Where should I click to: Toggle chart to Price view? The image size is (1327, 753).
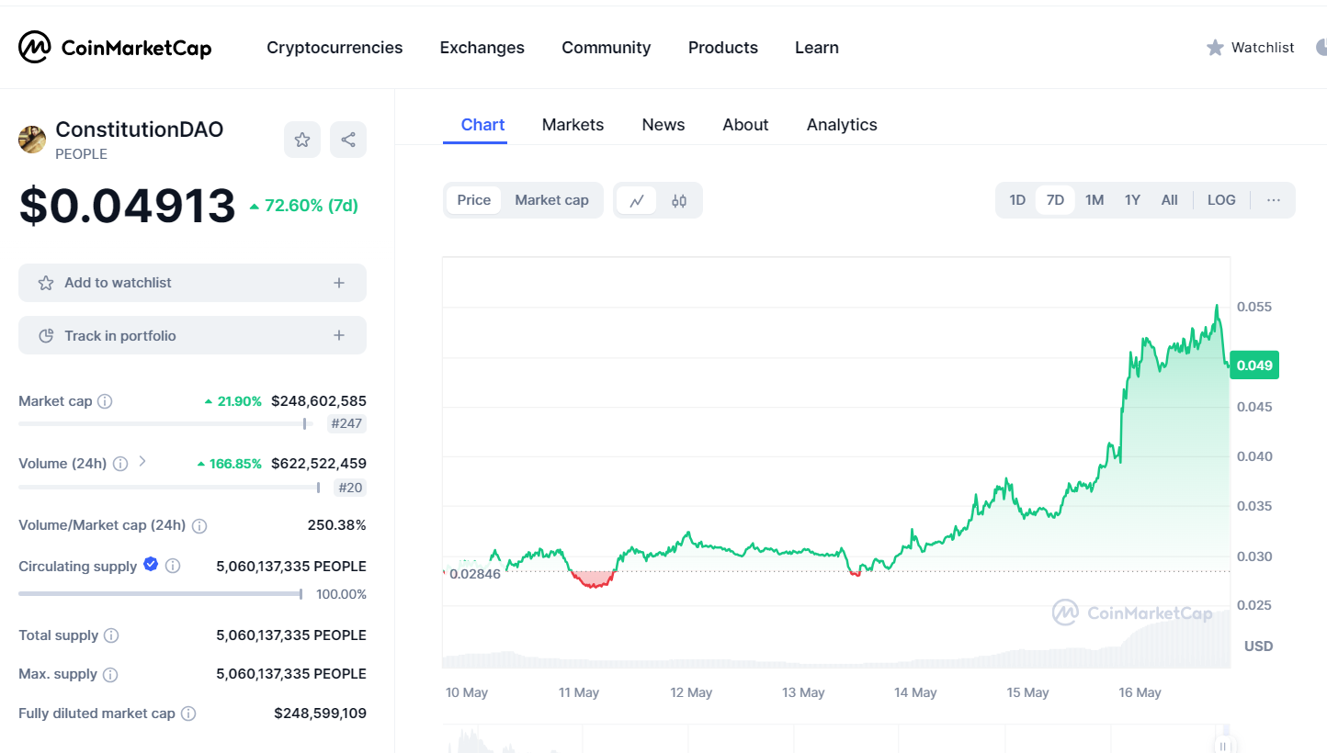(474, 200)
